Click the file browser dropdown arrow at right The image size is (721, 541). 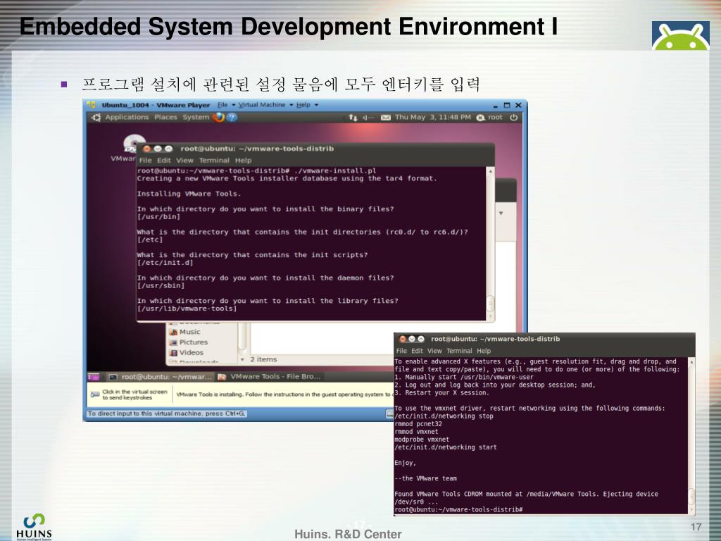coord(501,213)
